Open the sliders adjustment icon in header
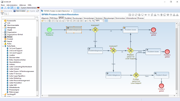The height and width of the screenshot is (101, 180). [x=168, y=15]
